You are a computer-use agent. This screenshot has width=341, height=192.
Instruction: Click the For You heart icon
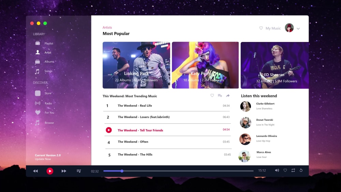click(x=38, y=113)
